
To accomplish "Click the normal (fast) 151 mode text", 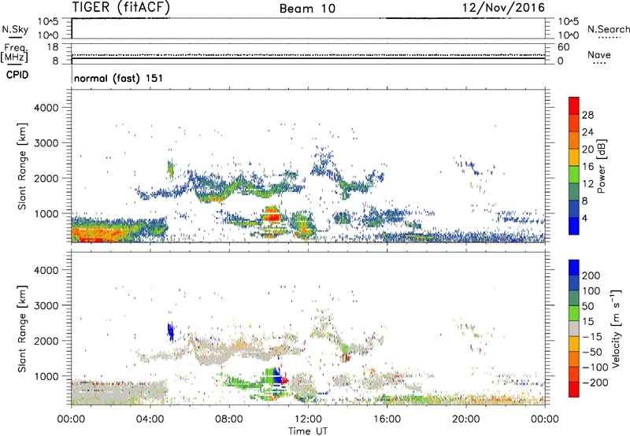I will click(119, 78).
